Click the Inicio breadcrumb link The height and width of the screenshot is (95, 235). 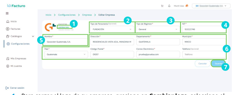click(48, 15)
